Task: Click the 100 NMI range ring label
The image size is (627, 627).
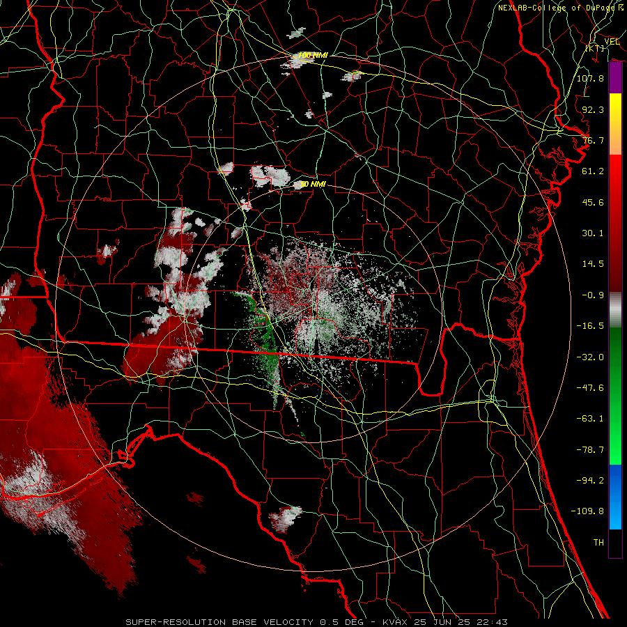Action: (313, 55)
